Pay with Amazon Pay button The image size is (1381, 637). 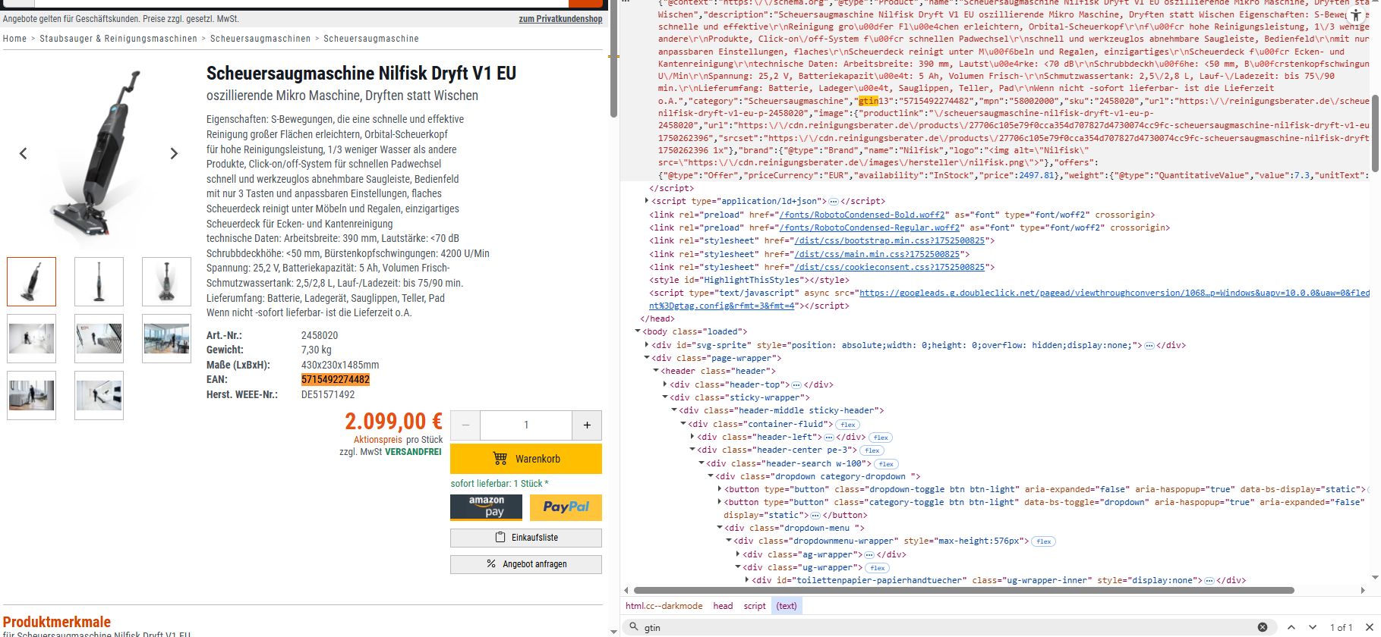[x=486, y=507]
